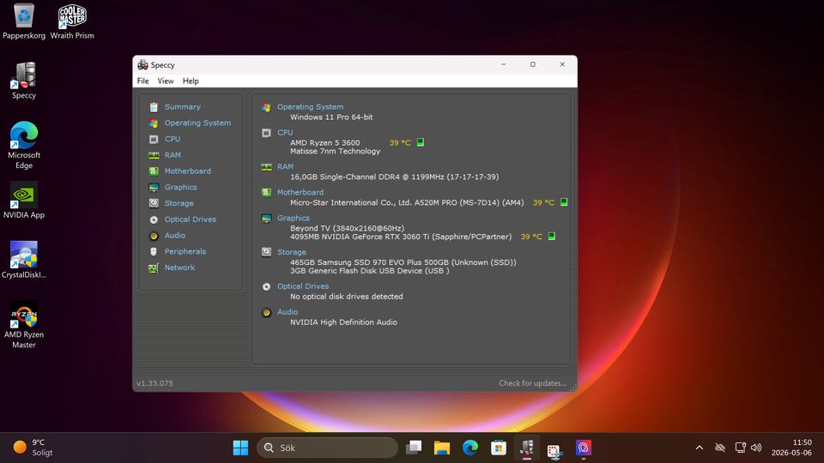Open the weather widget showing 9°C Soligt

tap(33, 448)
